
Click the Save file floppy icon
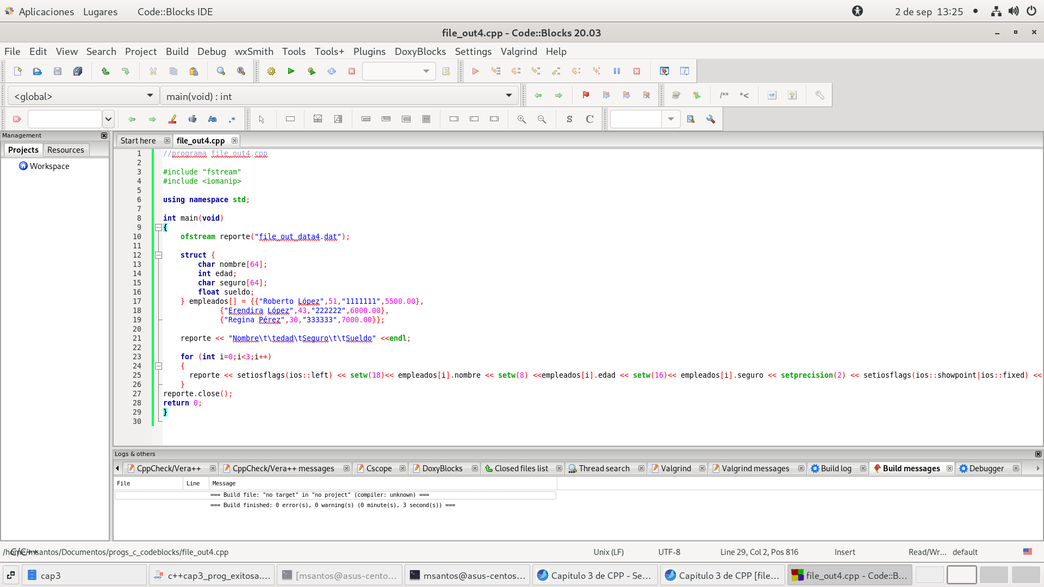(58, 71)
